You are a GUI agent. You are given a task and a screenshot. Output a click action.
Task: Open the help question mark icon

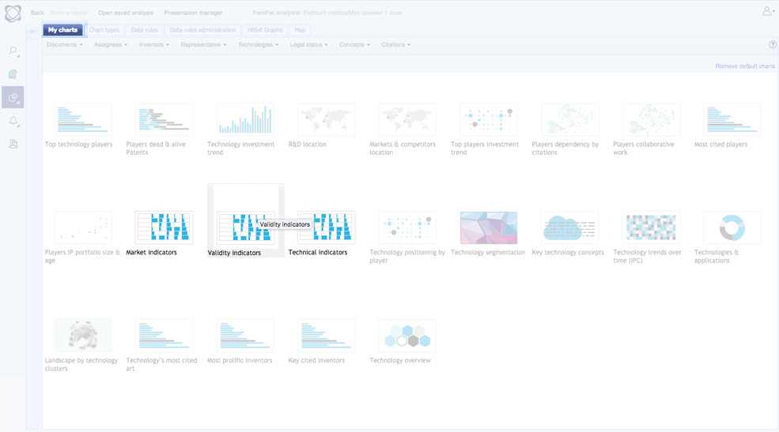(x=773, y=45)
